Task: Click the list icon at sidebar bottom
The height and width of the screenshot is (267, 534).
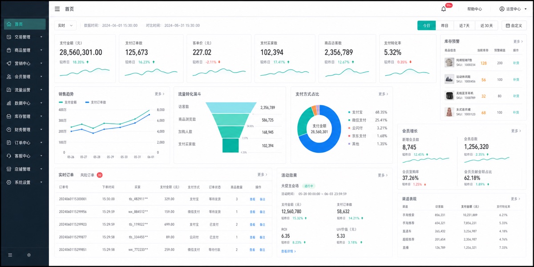Action: point(10,255)
